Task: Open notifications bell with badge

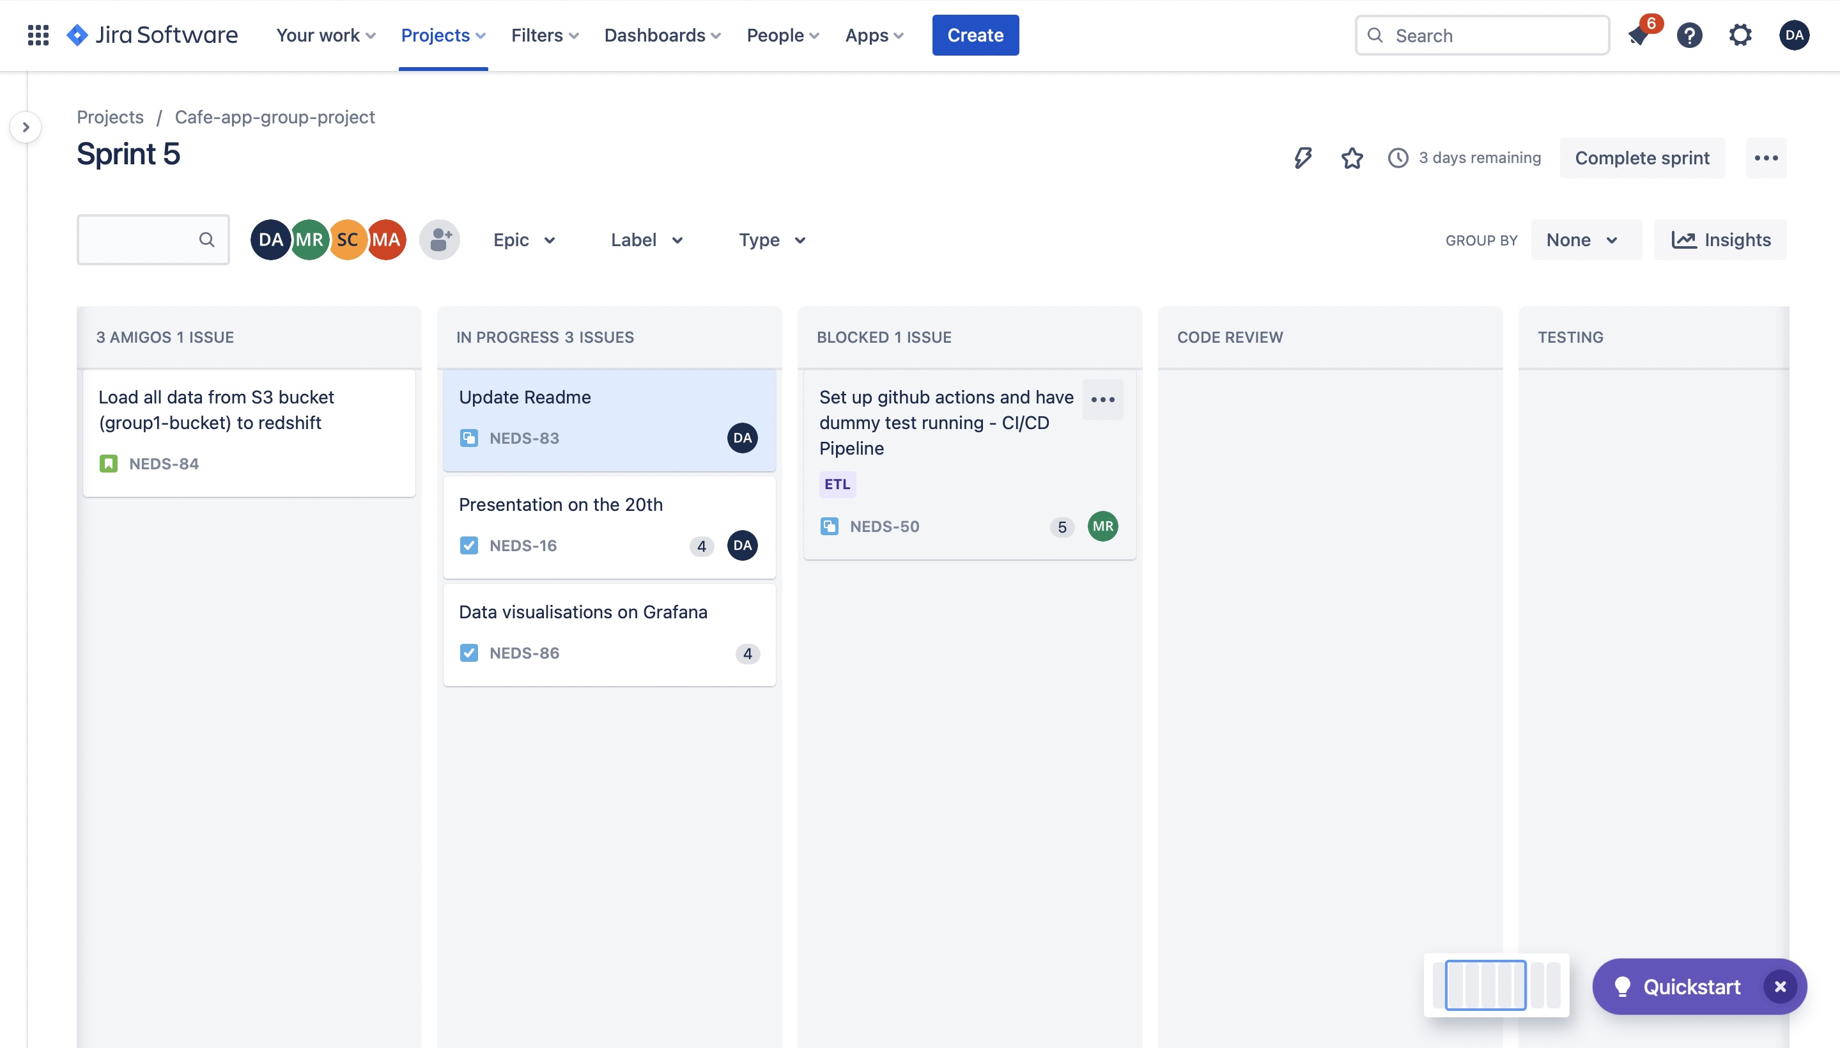Action: (x=1639, y=35)
